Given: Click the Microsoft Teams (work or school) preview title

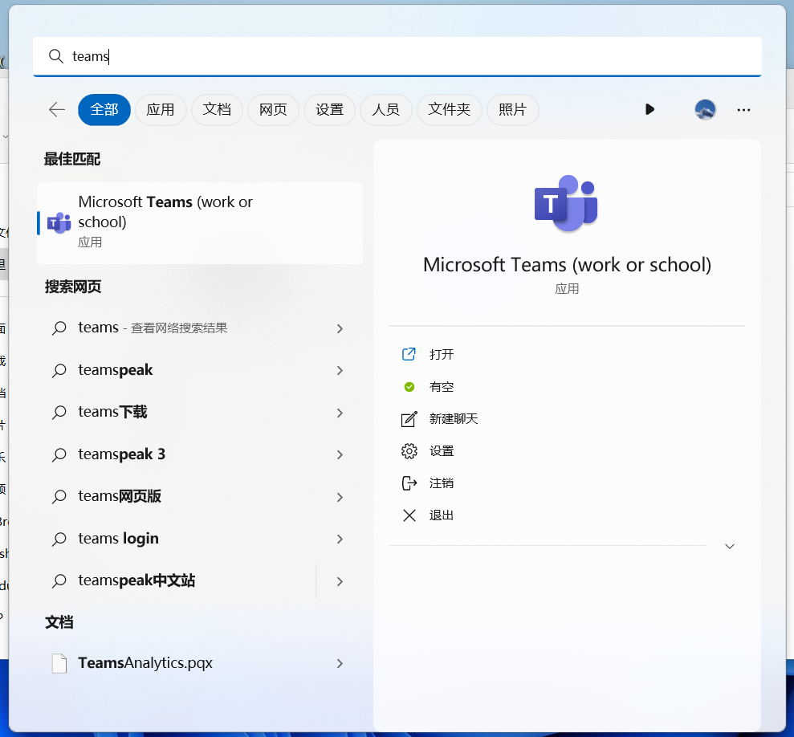Looking at the screenshot, I should click(567, 265).
